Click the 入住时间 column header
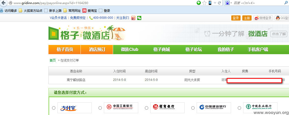The width and height of the screenshot is (289, 115). coord(119,71)
